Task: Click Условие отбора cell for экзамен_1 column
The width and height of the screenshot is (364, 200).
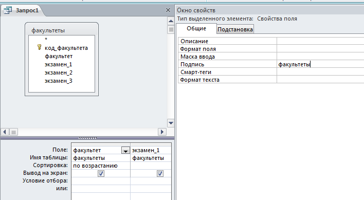Action: tap(151, 181)
